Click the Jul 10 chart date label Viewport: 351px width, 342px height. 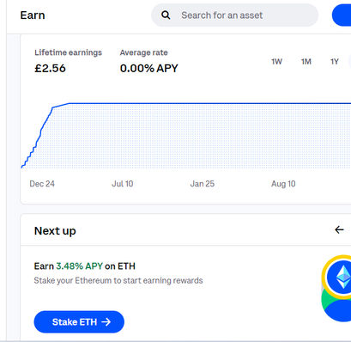(123, 184)
